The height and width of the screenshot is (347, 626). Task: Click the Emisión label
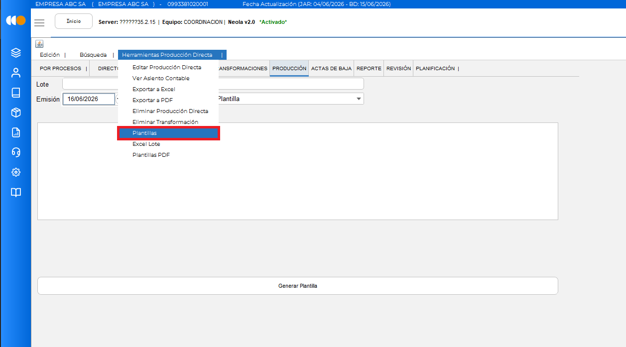click(x=48, y=100)
